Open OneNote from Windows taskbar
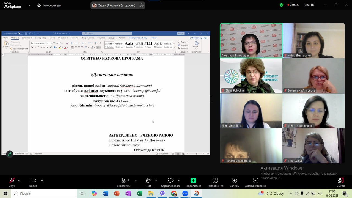The image size is (352, 198). 128,193
